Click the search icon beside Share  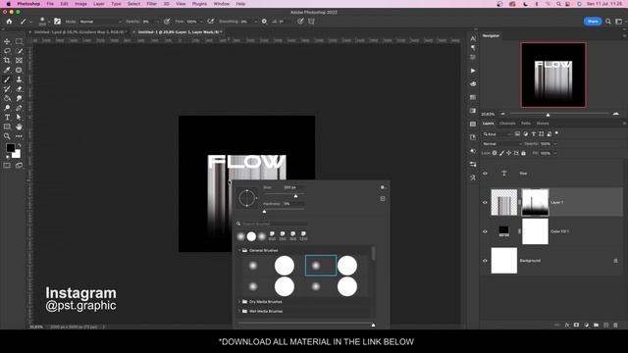tap(608, 22)
